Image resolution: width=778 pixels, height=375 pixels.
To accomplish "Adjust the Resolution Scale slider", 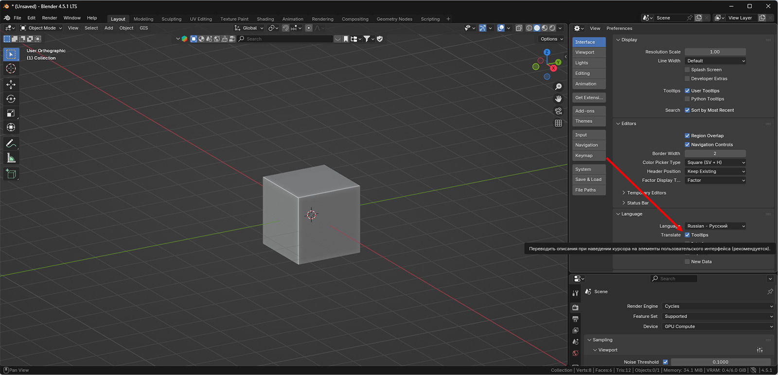I will tap(715, 52).
